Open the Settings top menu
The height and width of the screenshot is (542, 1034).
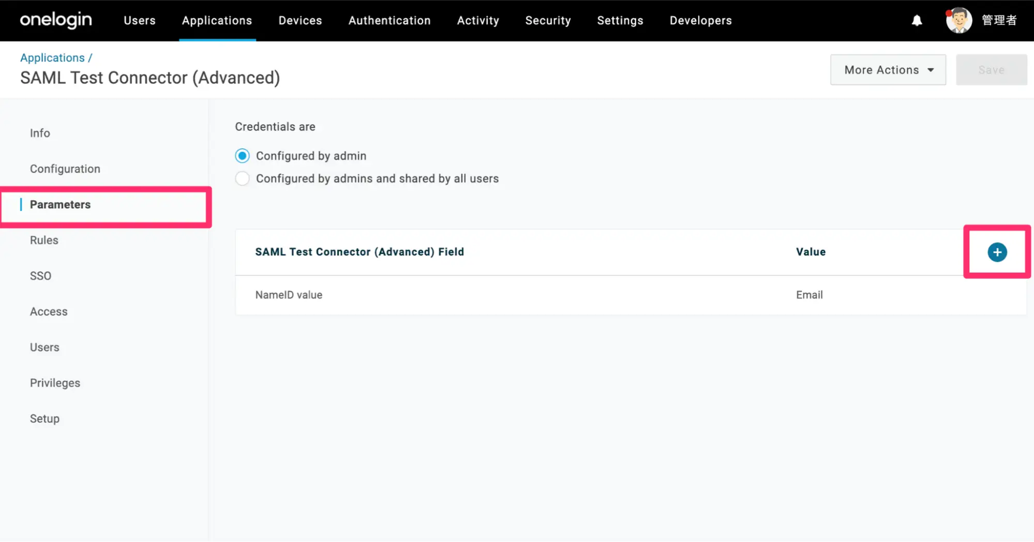(620, 21)
